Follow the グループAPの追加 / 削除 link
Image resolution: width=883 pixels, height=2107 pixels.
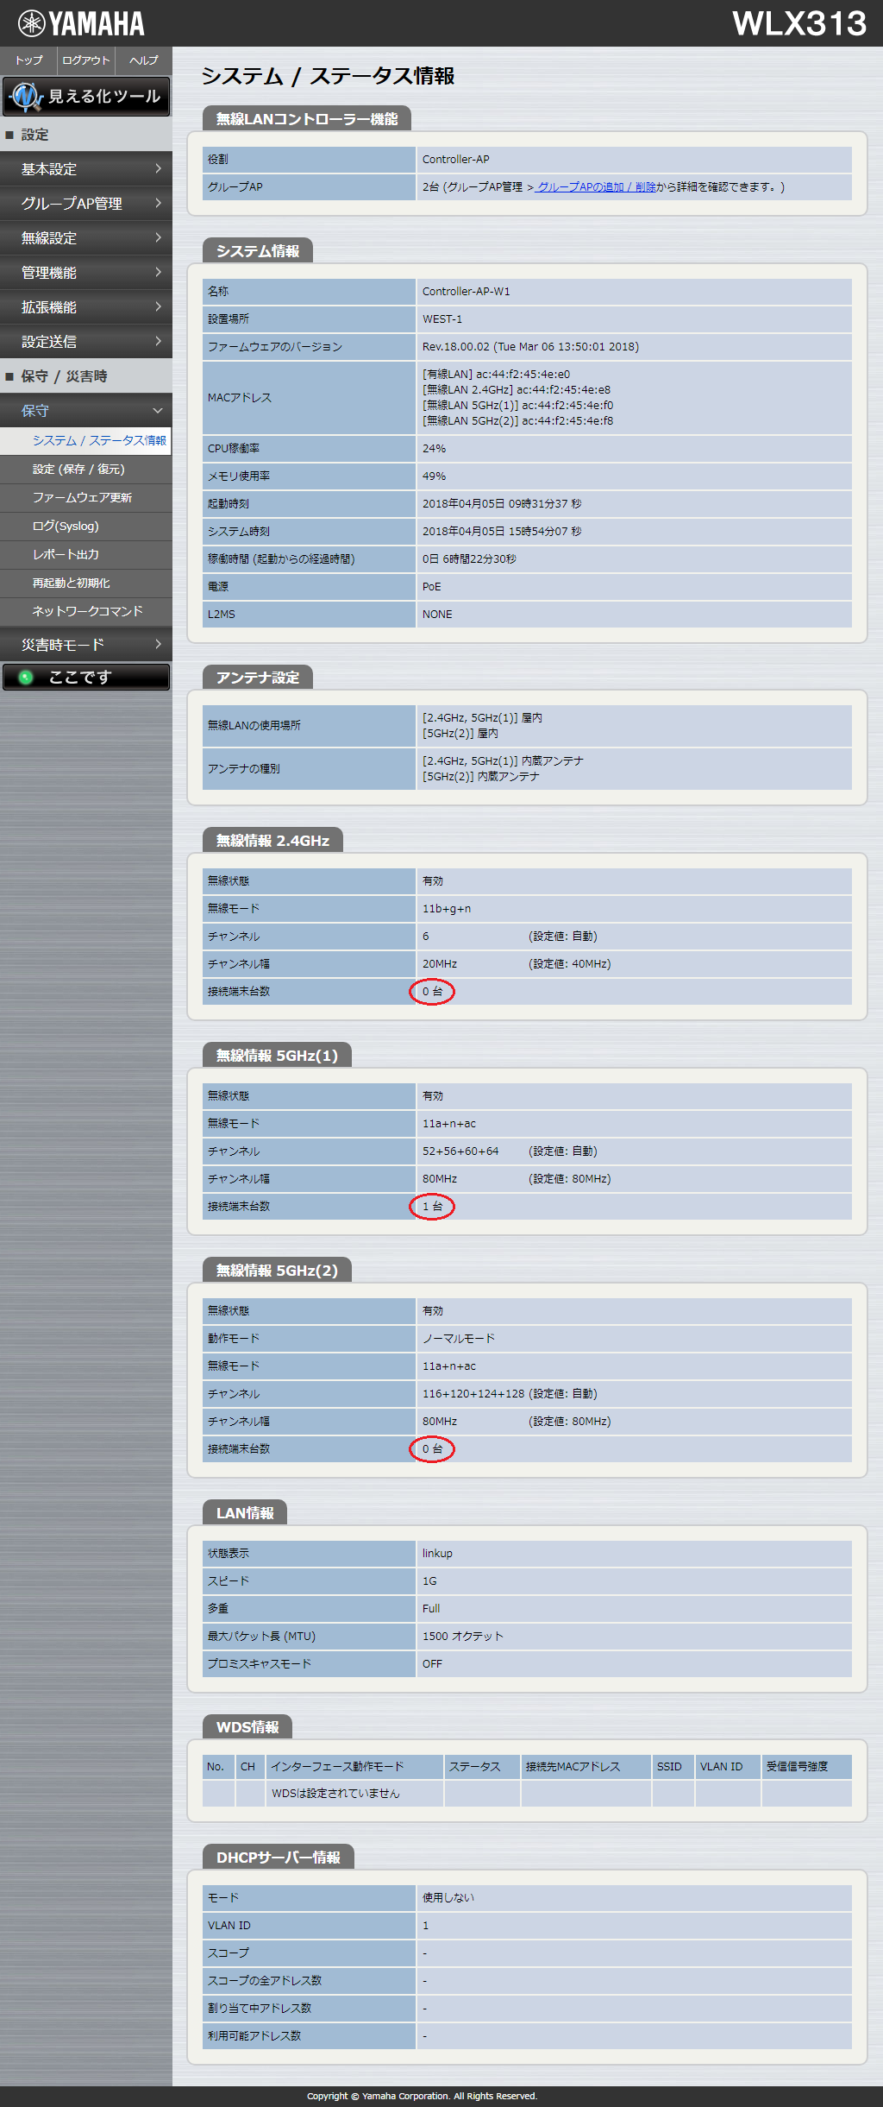pyautogui.click(x=595, y=187)
